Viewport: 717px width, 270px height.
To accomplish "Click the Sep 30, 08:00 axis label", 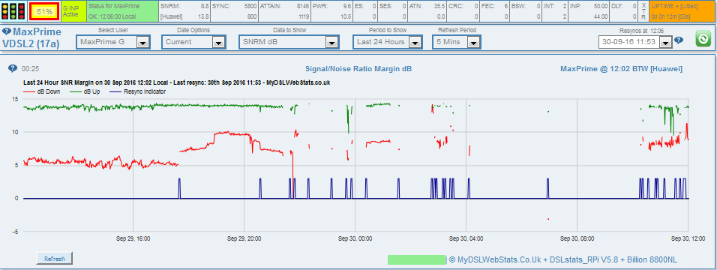I will [x=577, y=238].
